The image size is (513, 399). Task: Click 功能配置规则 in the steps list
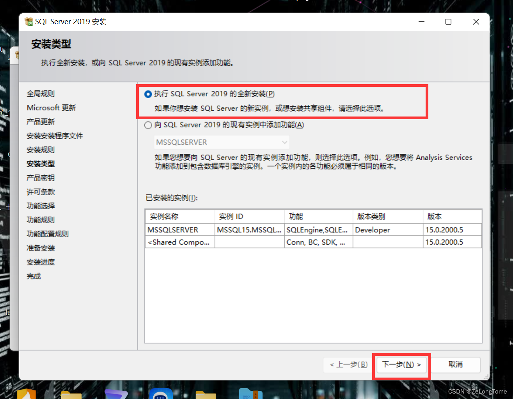tap(48, 234)
